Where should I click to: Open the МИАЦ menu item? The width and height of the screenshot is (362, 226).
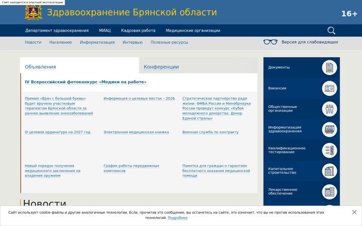coord(105,31)
